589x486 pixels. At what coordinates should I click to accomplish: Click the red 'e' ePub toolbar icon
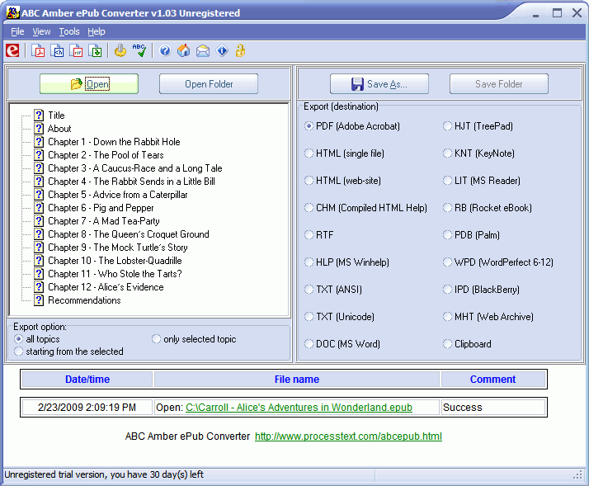pos(12,50)
